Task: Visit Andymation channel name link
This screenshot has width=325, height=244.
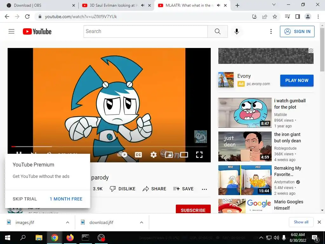Action: (284, 182)
